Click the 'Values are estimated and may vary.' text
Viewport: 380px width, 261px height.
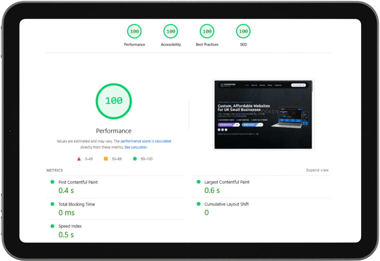point(85,141)
